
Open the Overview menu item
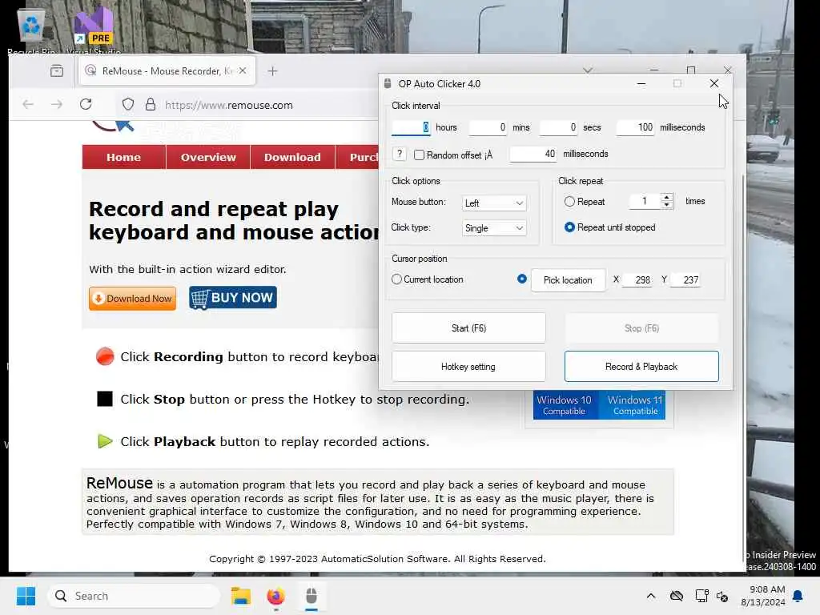(208, 157)
